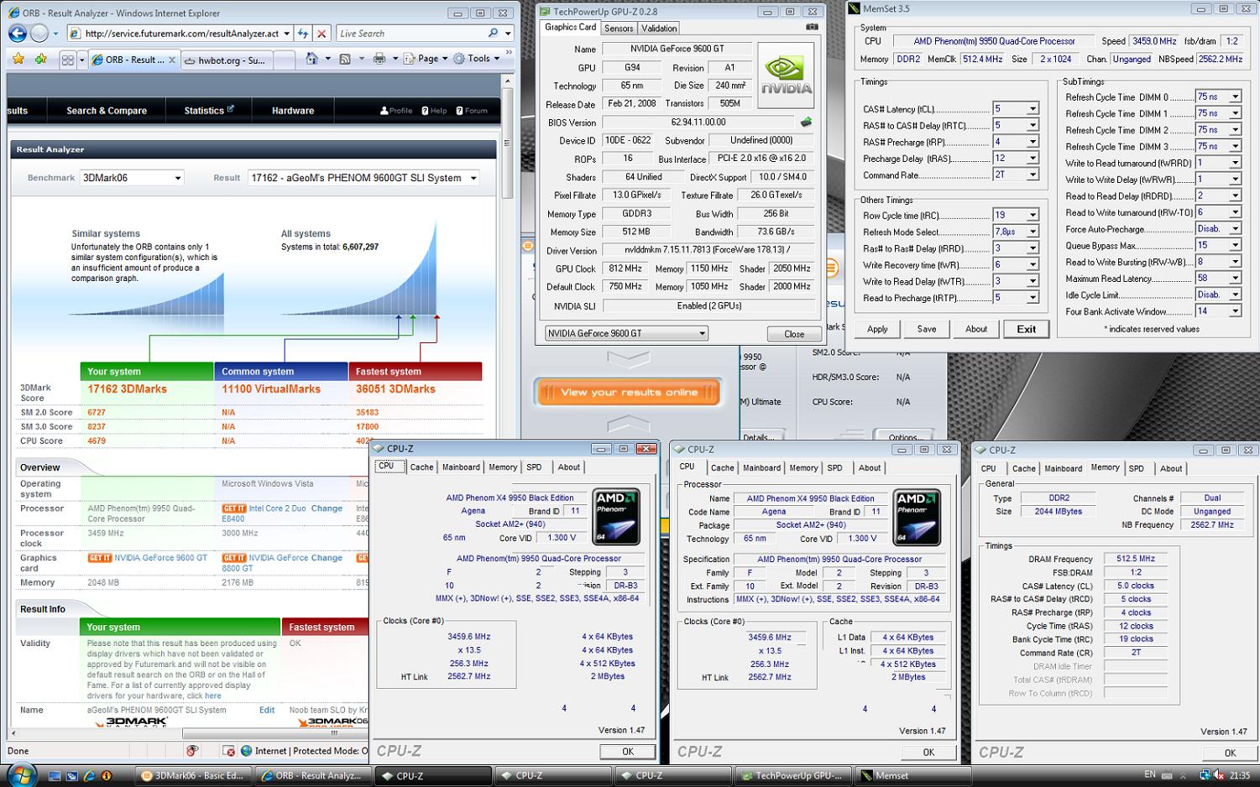Show desktop from quick launch

55,776
